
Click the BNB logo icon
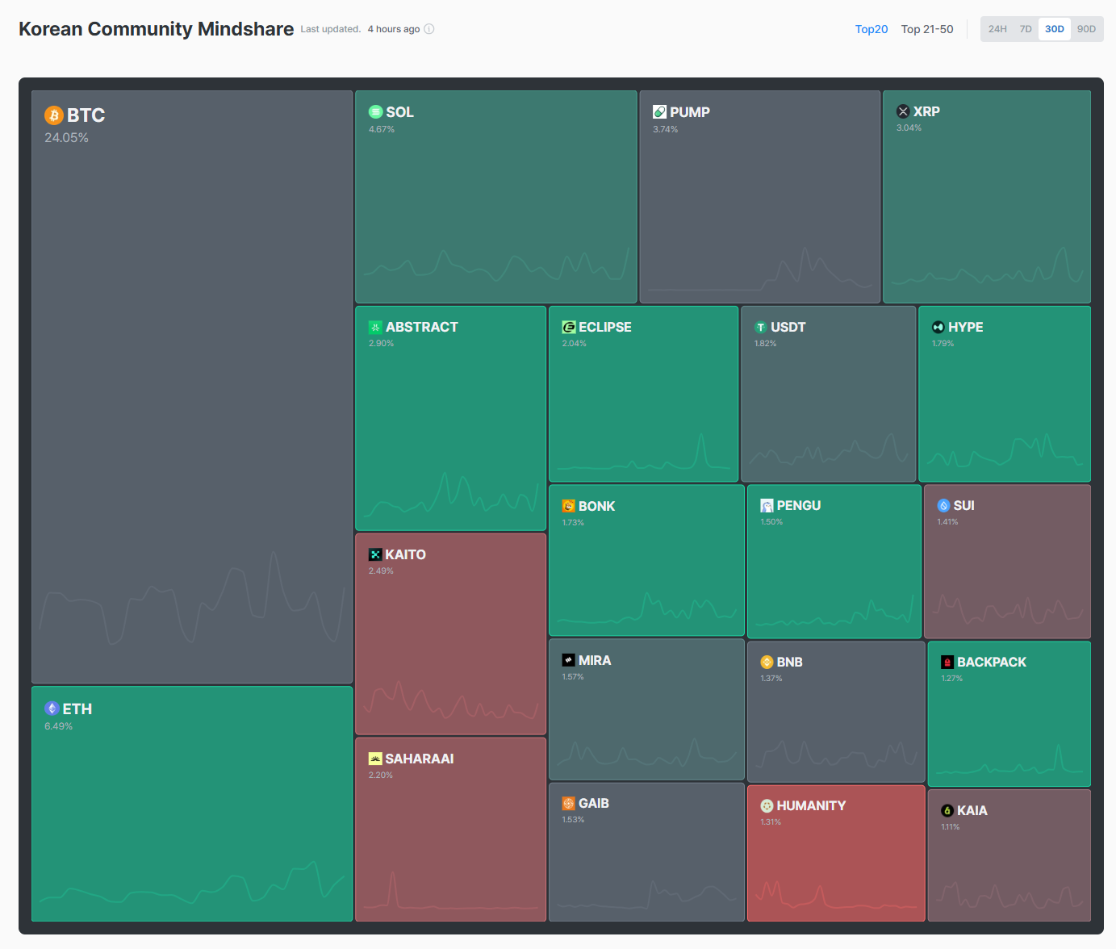[767, 662]
